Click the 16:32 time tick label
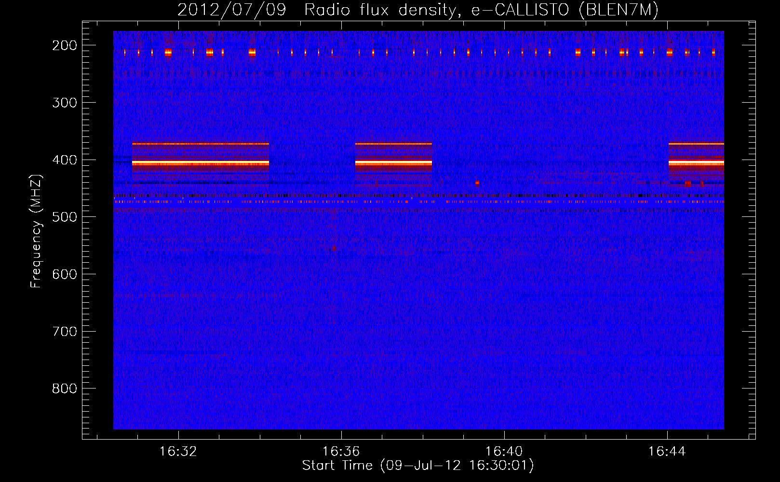This screenshot has width=780, height=482. coord(178,452)
